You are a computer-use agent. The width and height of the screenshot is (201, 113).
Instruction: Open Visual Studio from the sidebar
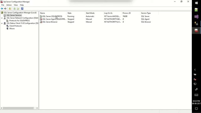point(196,17)
